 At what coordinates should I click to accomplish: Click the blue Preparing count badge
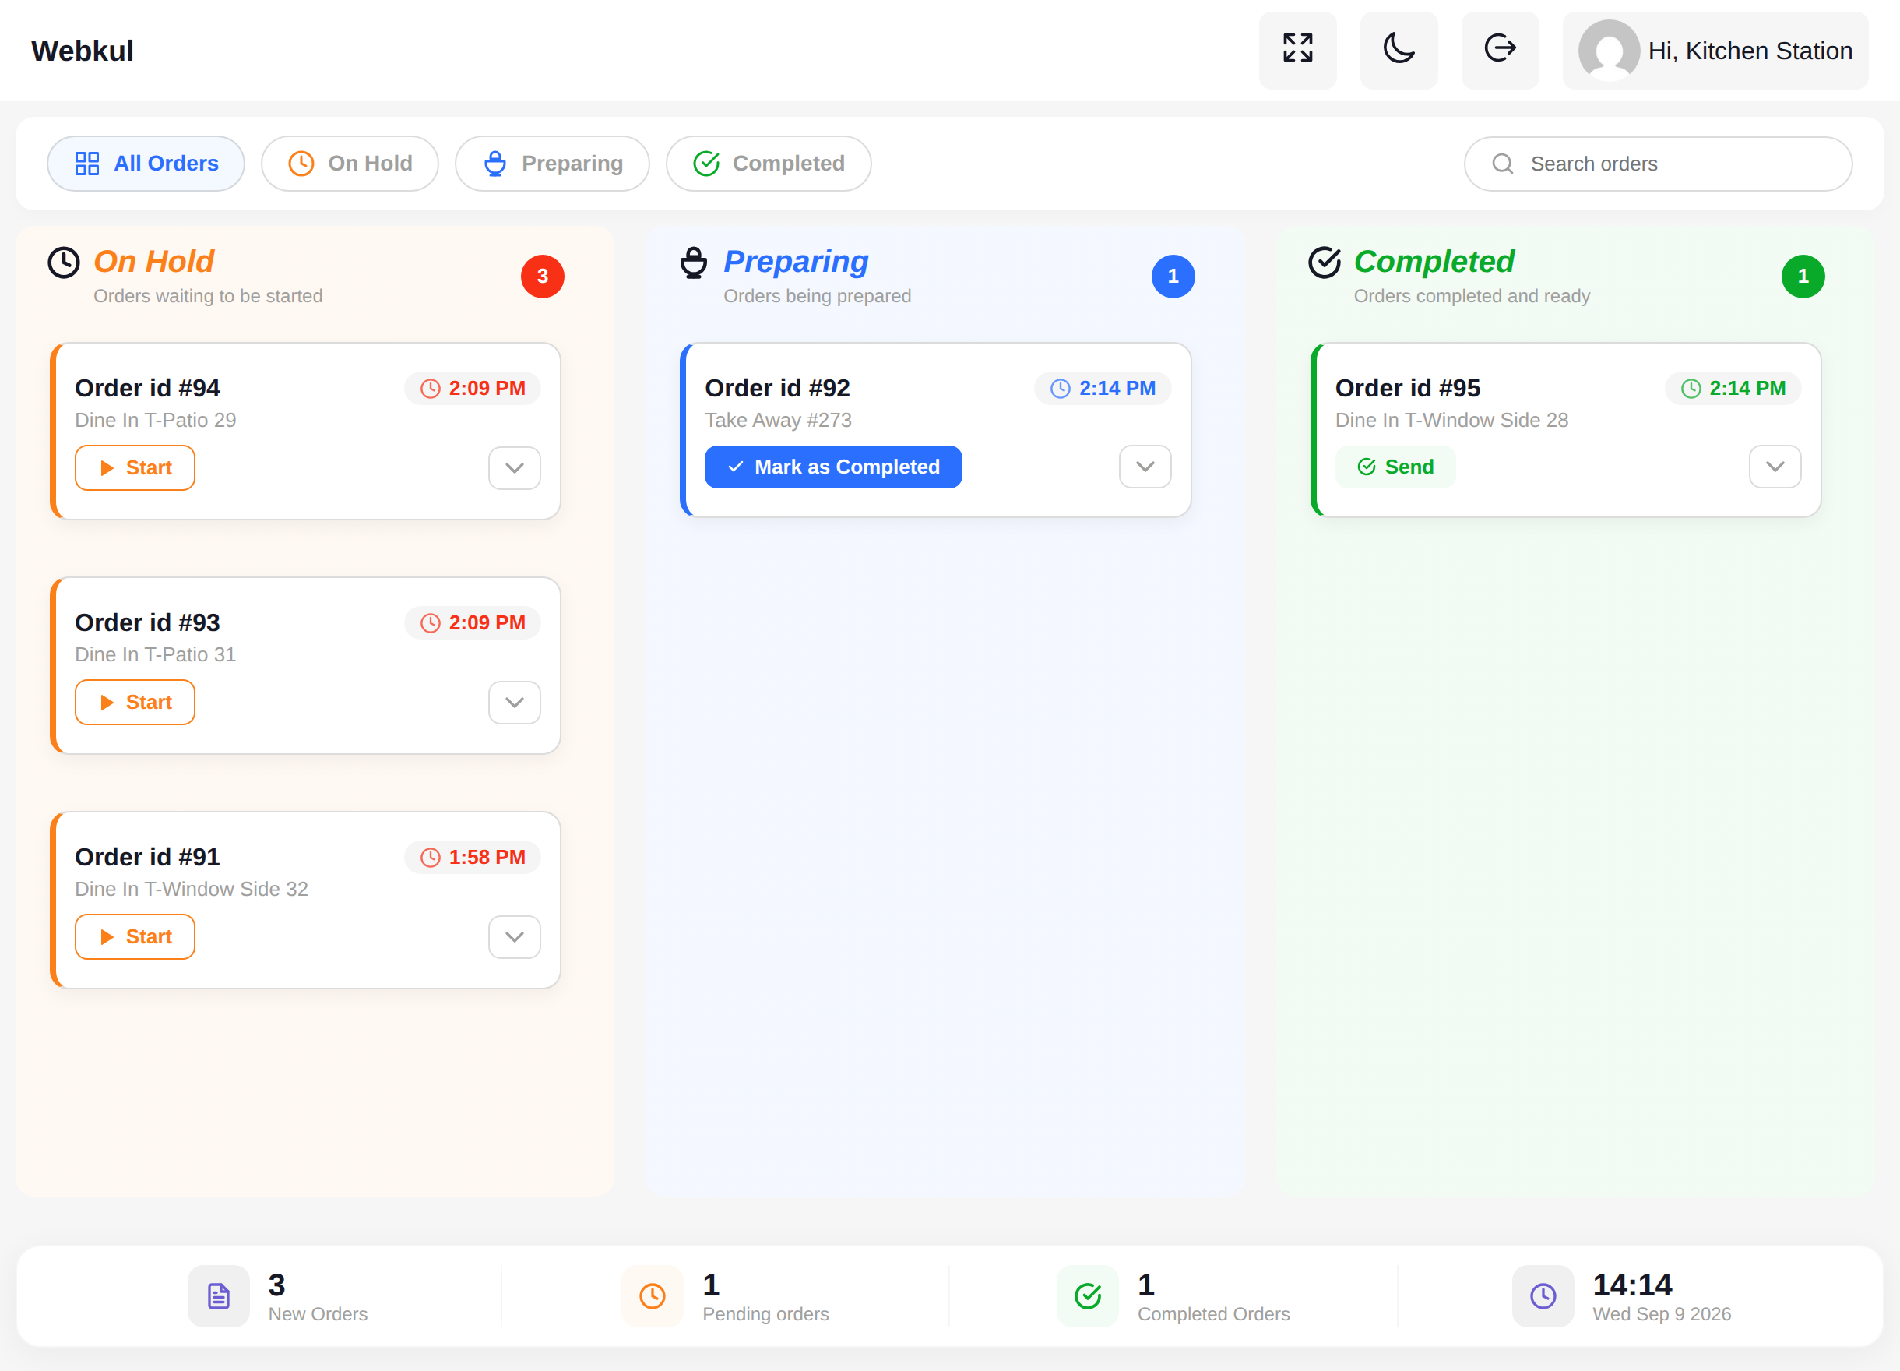(x=1173, y=277)
